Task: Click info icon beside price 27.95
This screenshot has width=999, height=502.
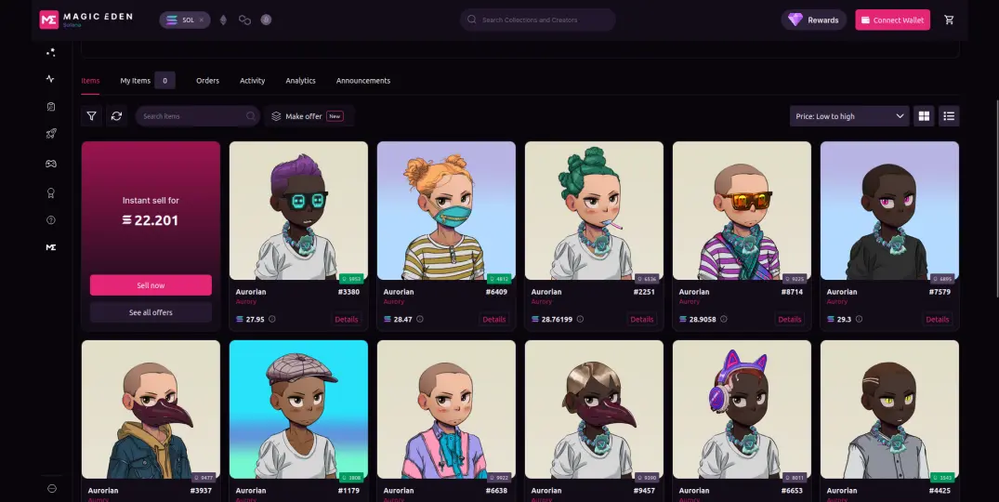Action: click(x=272, y=319)
